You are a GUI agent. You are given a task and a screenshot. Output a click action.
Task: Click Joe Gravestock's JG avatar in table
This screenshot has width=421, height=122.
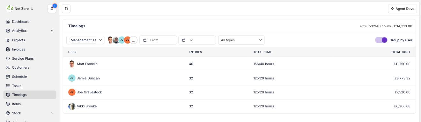[72, 92]
